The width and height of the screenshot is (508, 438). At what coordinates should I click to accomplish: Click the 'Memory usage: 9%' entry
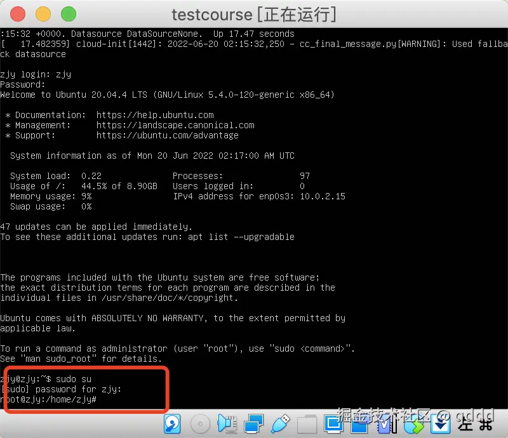(x=51, y=196)
